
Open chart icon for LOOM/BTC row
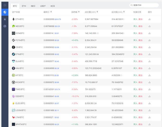click(149, 110)
